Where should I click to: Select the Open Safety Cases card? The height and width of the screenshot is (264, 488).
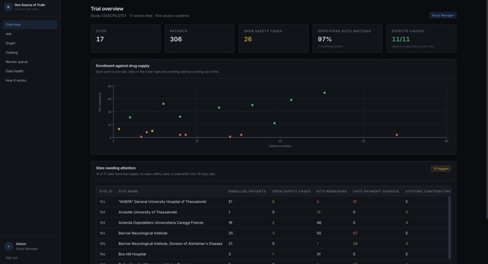tap(274, 39)
